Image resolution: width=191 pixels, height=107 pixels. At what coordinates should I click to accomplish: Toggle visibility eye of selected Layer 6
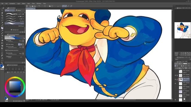pyautogui.click(x=175, y=79)
